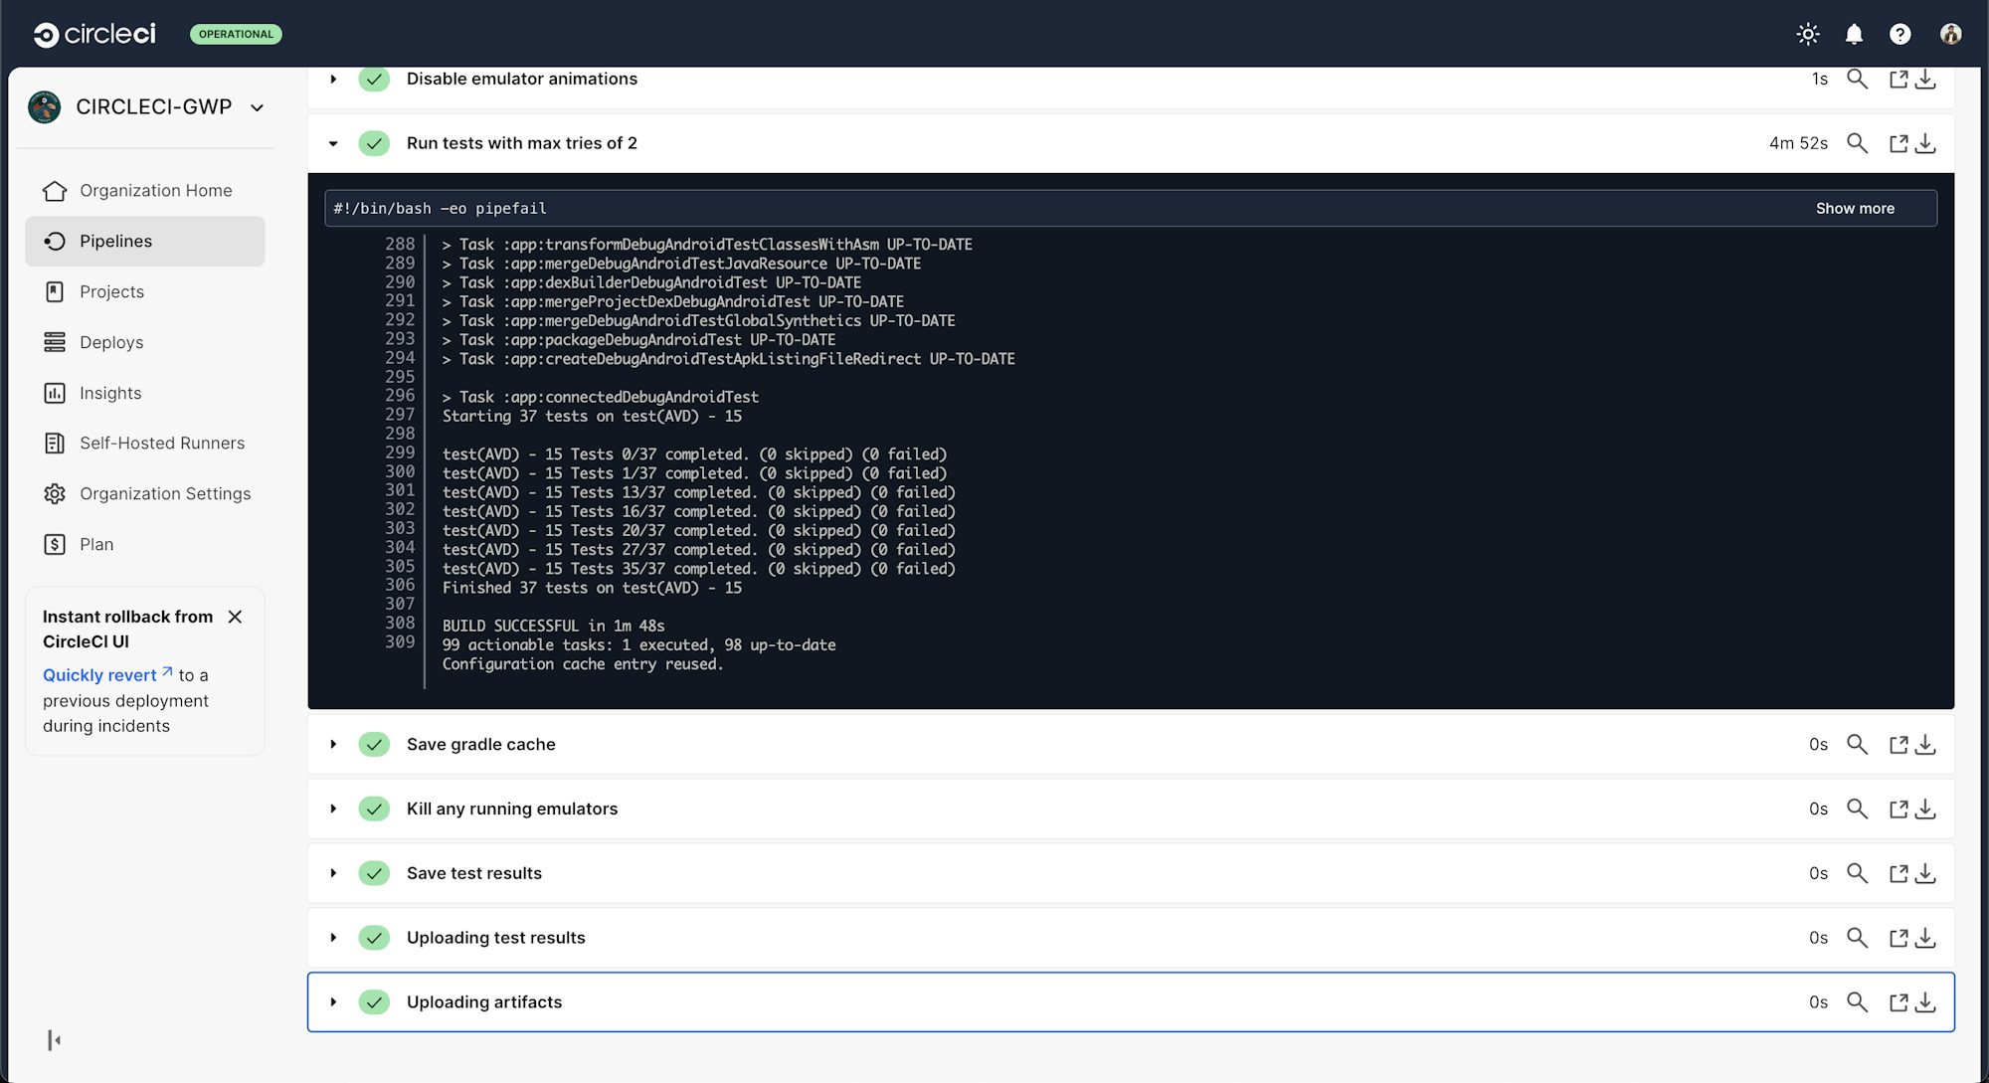Click Show more in the log output
This screenshot has width=1989, height=1083.
click(1854, 208)
